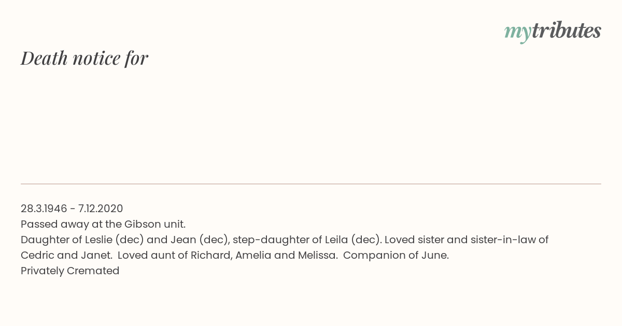Click the death date 7.12.2020
This screenshot has height=326, width=622.
[x=101, y=209]
